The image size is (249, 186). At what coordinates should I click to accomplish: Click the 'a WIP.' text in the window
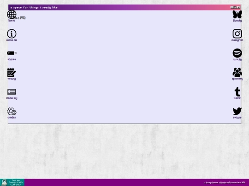point(22,18)
